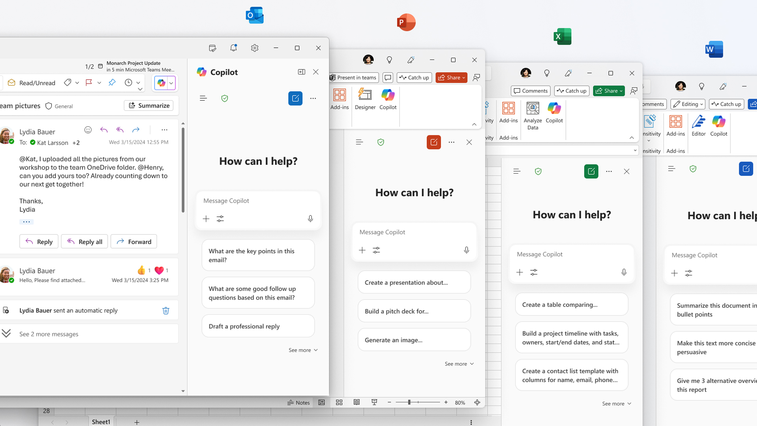Start new chat in PowerPoint Copilot pane

(434, 142)
